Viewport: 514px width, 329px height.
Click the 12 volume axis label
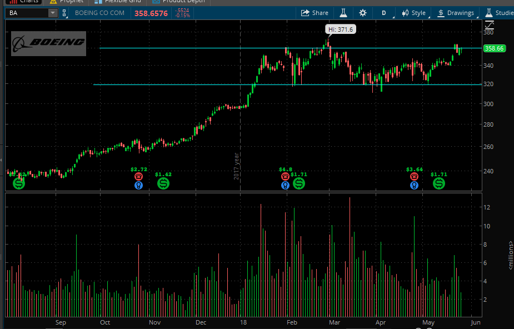coord(486,207)
